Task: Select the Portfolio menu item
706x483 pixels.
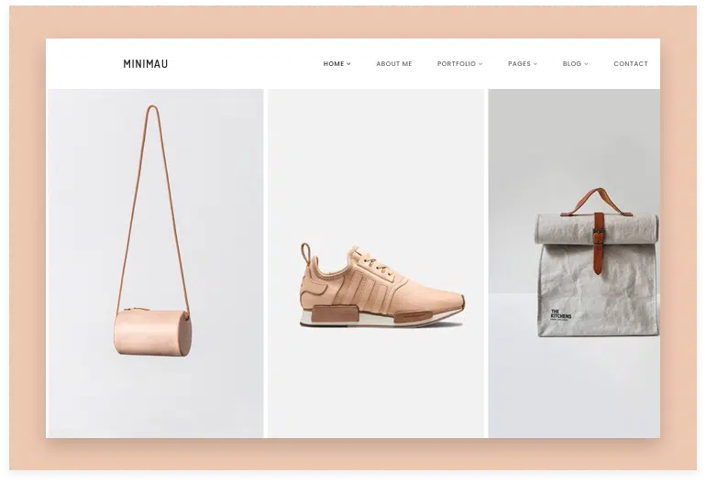Action: (x=456, y=64)
